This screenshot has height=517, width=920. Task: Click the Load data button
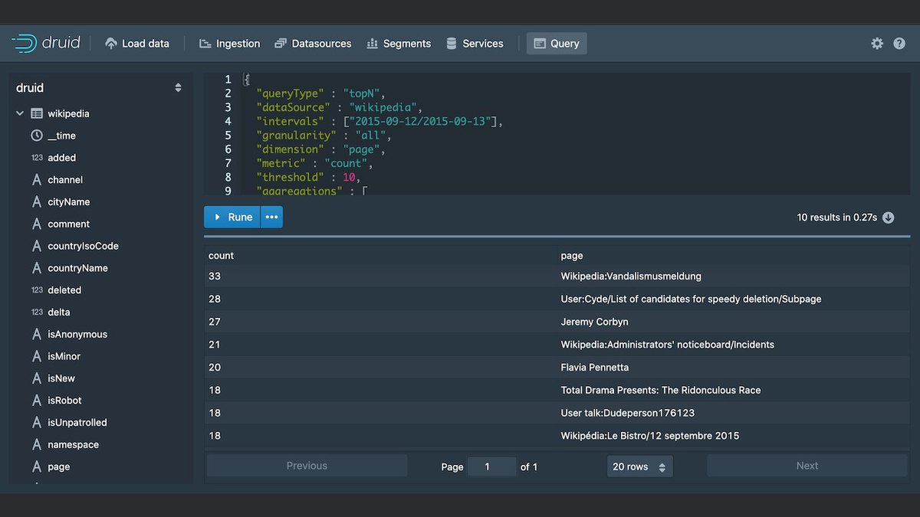click(x=136, y=44)
